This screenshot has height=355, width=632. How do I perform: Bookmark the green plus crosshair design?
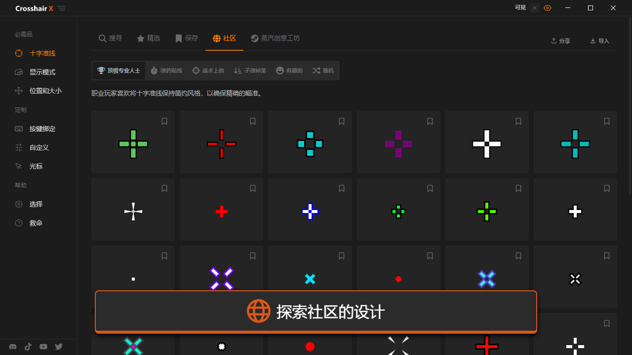pos(164,121)
